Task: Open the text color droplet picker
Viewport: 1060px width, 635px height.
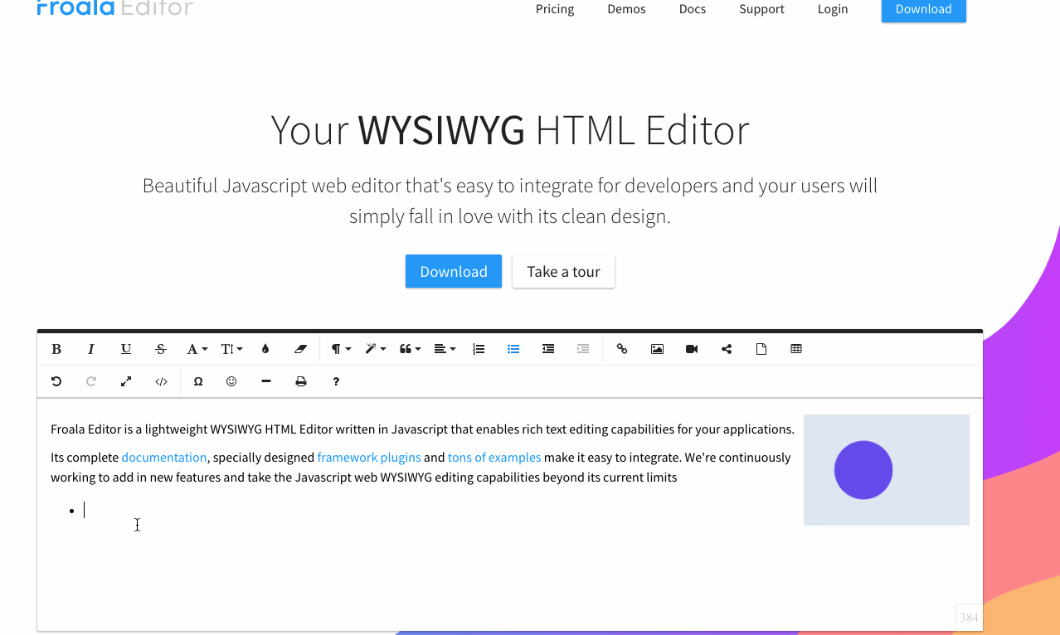Action: coord(265,349)
